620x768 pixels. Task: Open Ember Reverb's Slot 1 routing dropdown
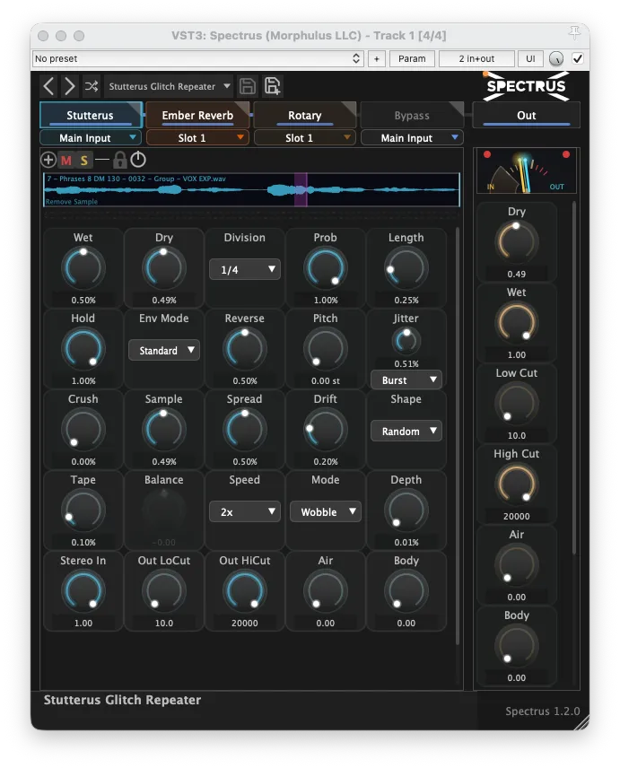pos(197,138)
